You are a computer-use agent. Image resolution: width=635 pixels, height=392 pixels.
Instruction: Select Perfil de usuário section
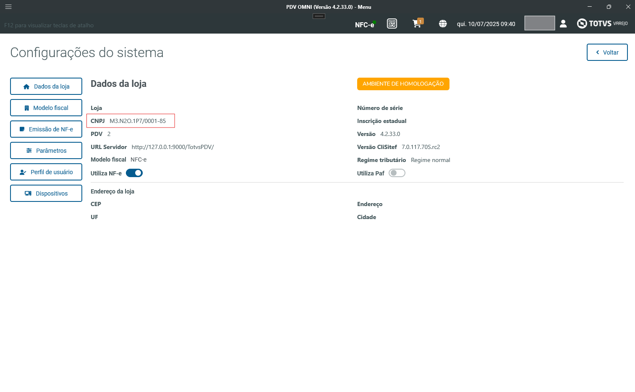click(46, 172)
